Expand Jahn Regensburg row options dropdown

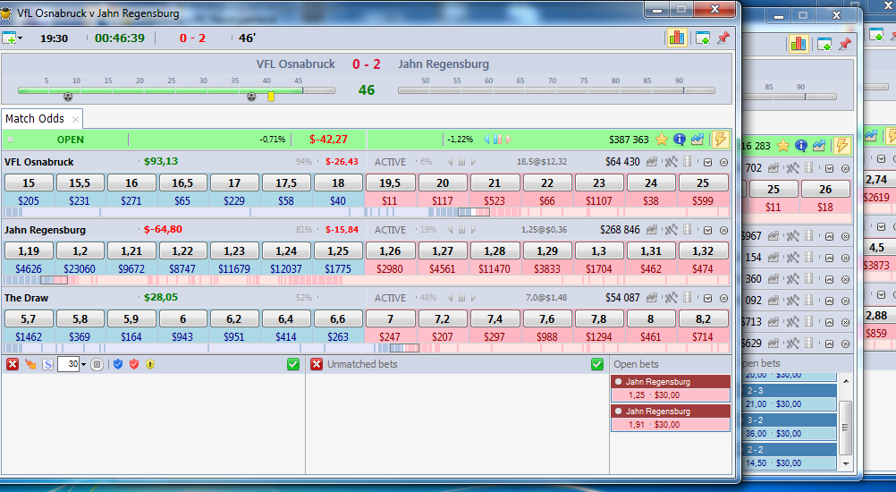coord(707,230)
